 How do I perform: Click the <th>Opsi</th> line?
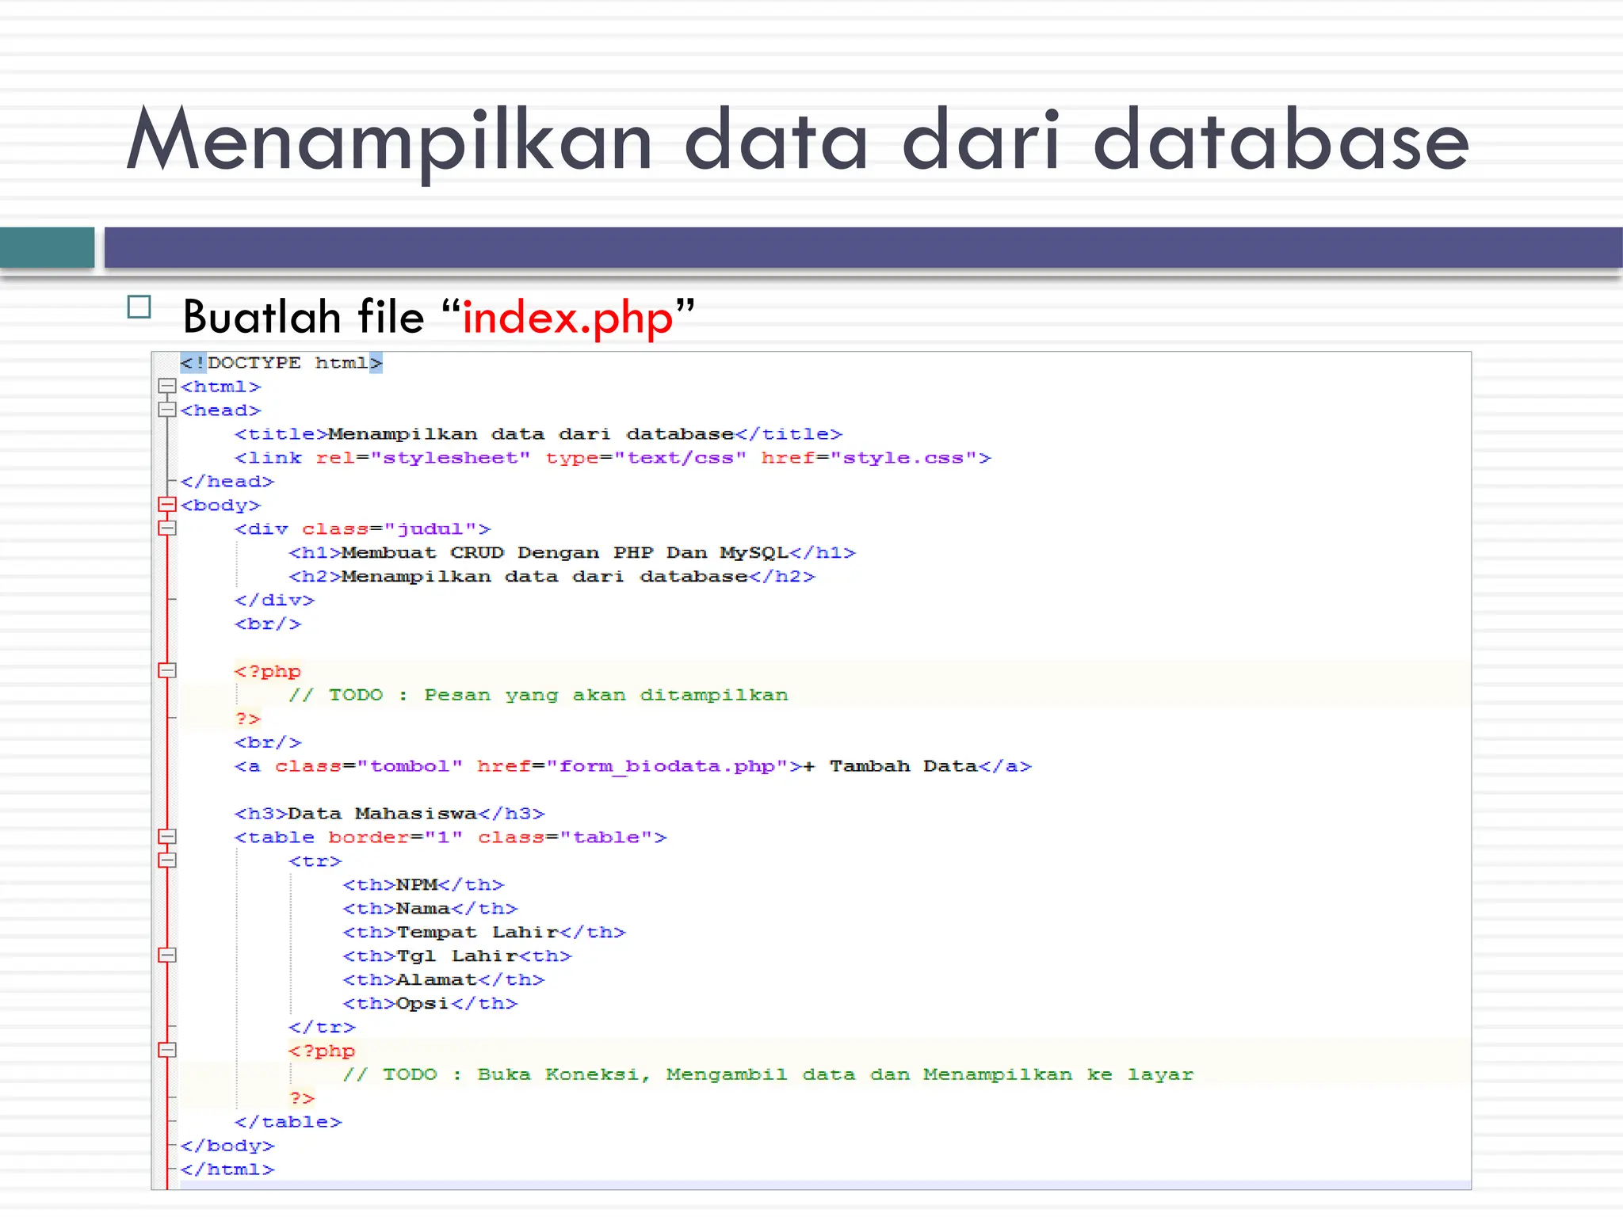click(430, 1004)
